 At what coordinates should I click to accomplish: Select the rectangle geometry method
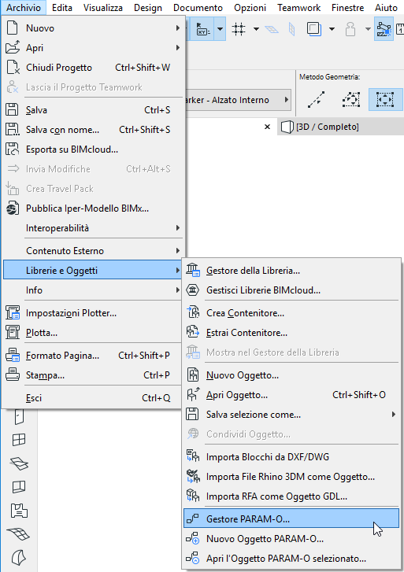coord(385,100)
